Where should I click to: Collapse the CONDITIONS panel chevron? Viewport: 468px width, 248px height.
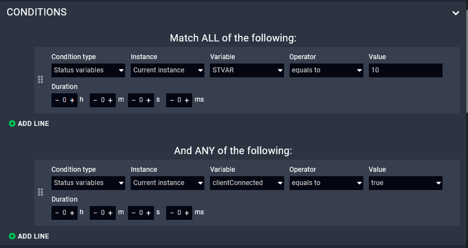tap(455, 13)
